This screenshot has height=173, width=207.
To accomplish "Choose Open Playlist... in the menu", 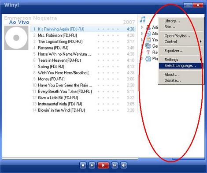I will (x=181, y=36).
